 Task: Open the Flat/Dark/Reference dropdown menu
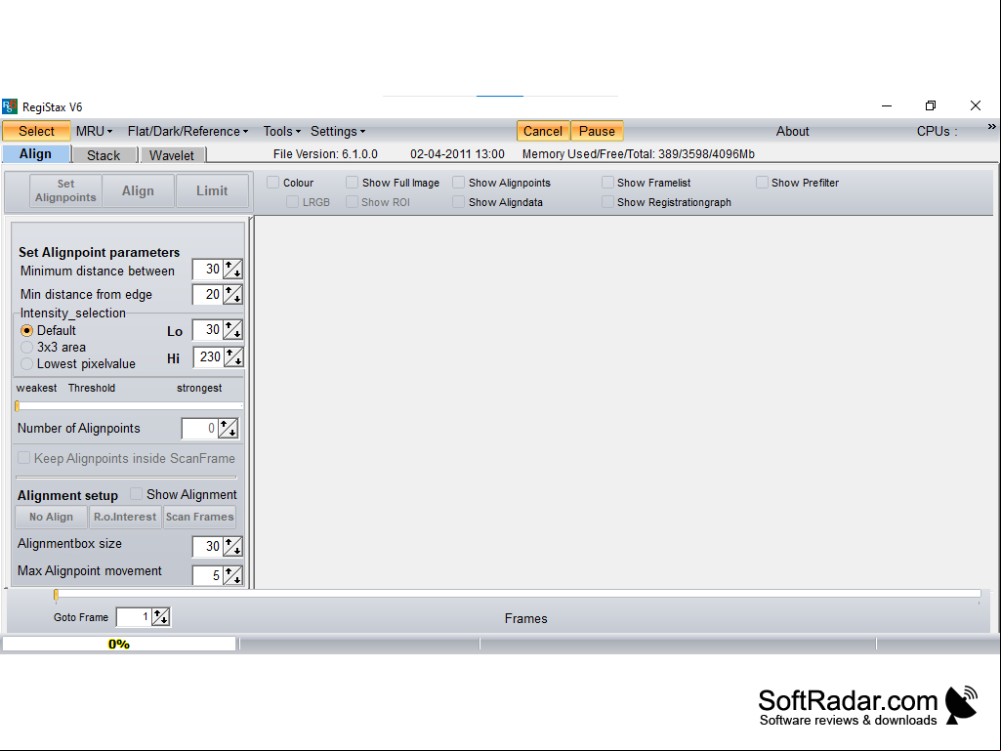188,131
